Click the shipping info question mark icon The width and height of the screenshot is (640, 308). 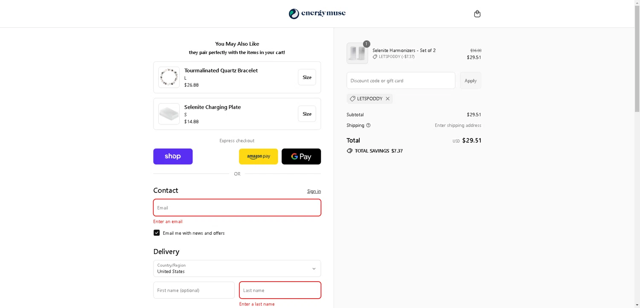pyautogui.click(x=368, y=125)
